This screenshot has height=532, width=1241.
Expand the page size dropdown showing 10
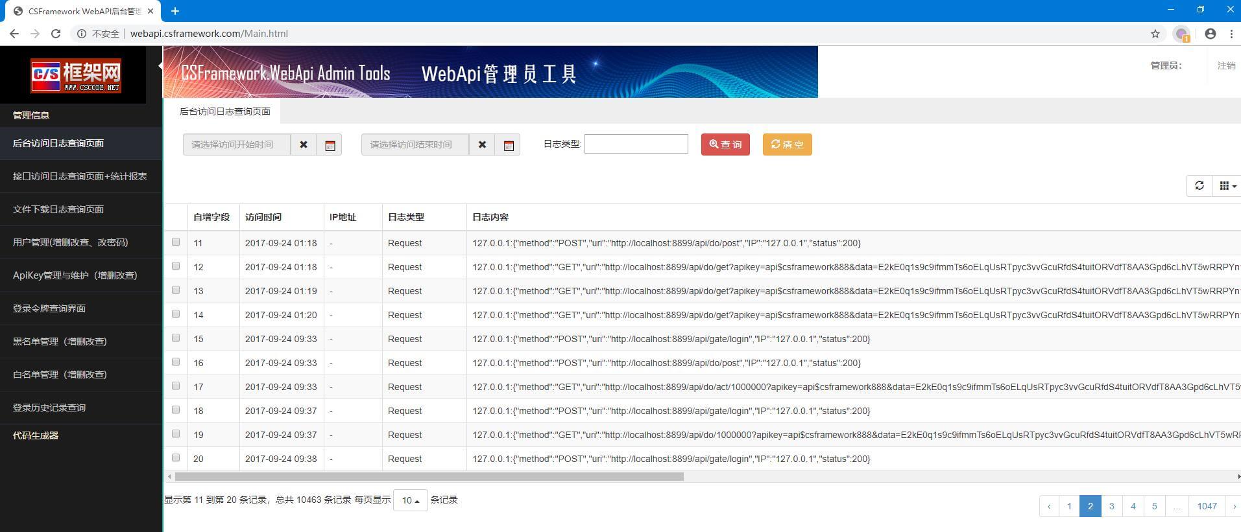click(x=410, y=500)
